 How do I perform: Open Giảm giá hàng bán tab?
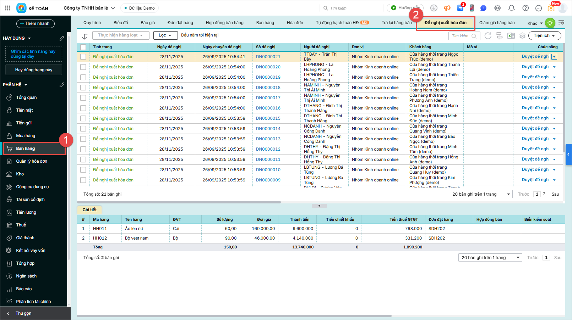click(x=497, y=23)
